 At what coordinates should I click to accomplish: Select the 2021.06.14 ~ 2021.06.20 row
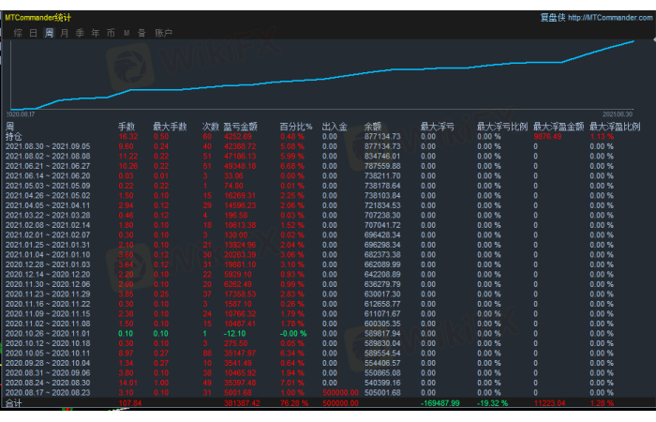click(x=324, y=176)
